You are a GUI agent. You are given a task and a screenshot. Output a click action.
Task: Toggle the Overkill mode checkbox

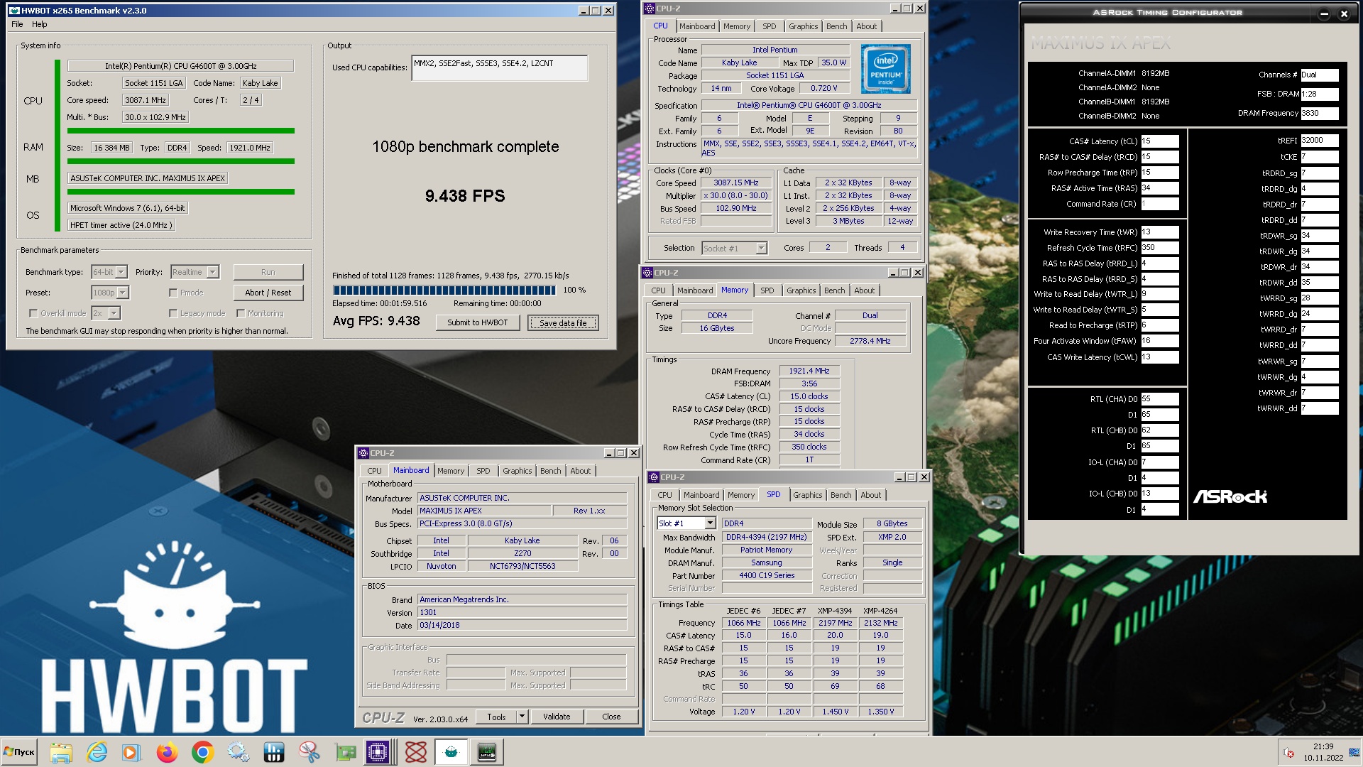tap(33, 313)
